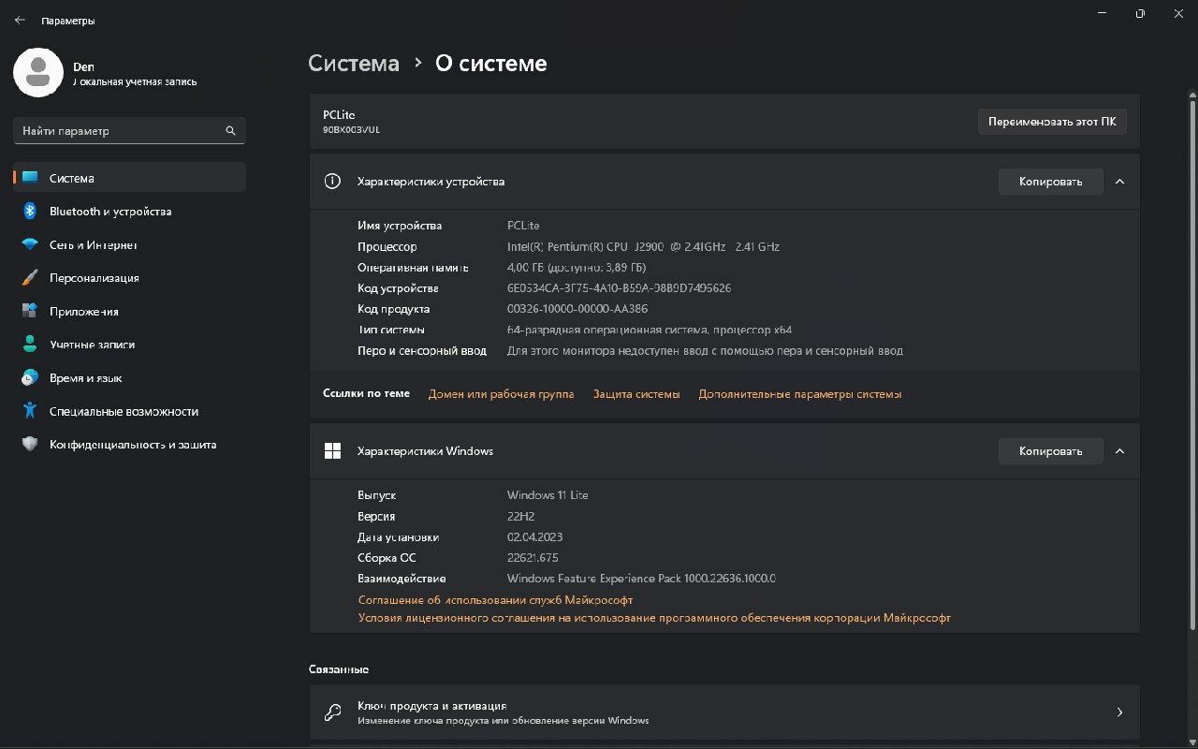Collapse the Характеристики устройства section chevron

[1119, 182]
